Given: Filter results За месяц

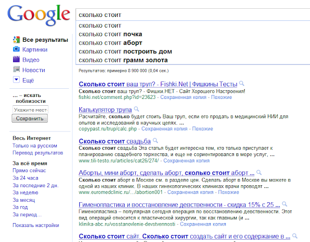Looking at the screenshot, I should [24, 200].
